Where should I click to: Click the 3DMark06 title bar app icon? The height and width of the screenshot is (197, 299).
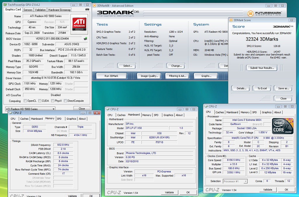[94, 6]
